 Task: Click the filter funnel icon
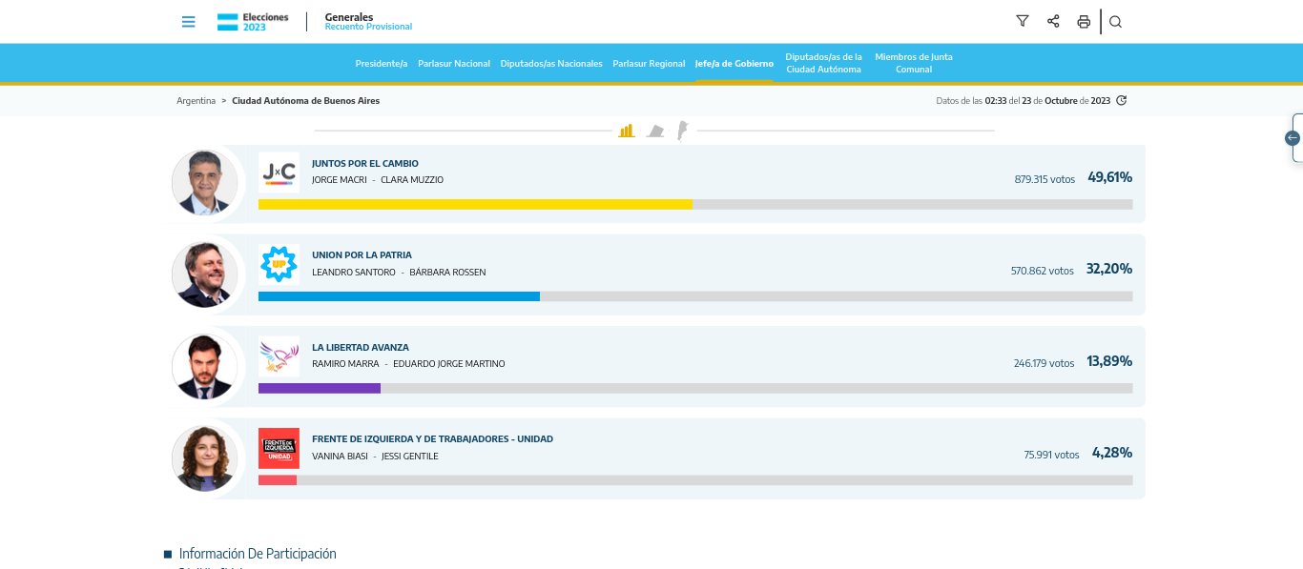click(1023, 22)
